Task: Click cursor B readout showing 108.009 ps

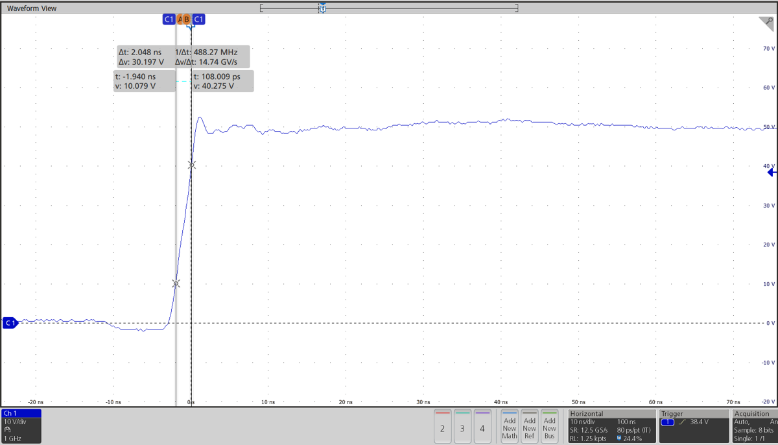Action: (x=222, y=81)
